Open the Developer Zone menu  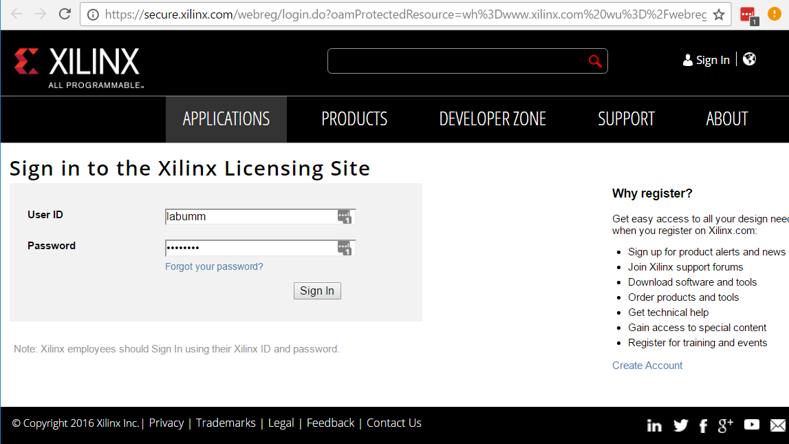pos(493,119)
